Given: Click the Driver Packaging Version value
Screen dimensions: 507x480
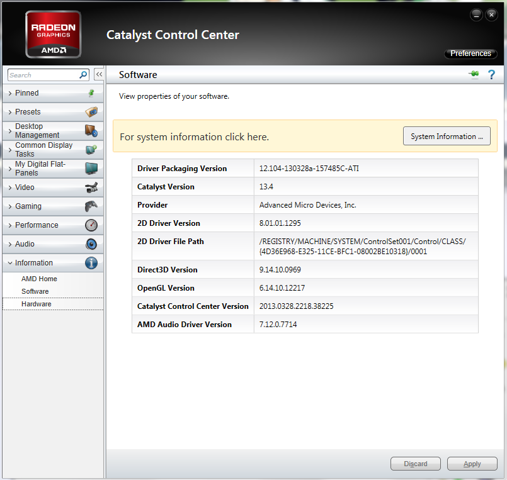Looking at the screenshot, I should point(309,169).
